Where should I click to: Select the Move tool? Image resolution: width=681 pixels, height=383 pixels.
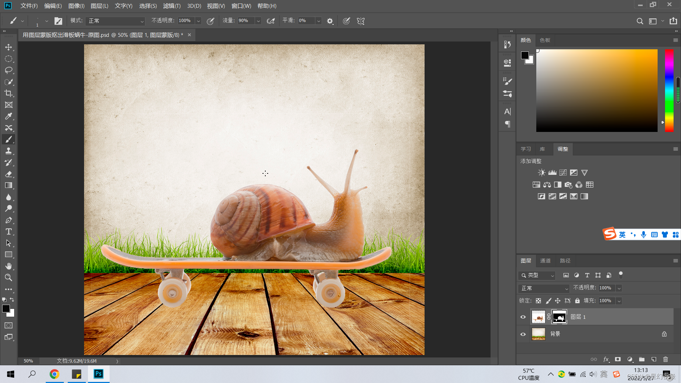[x=9, y=47]
